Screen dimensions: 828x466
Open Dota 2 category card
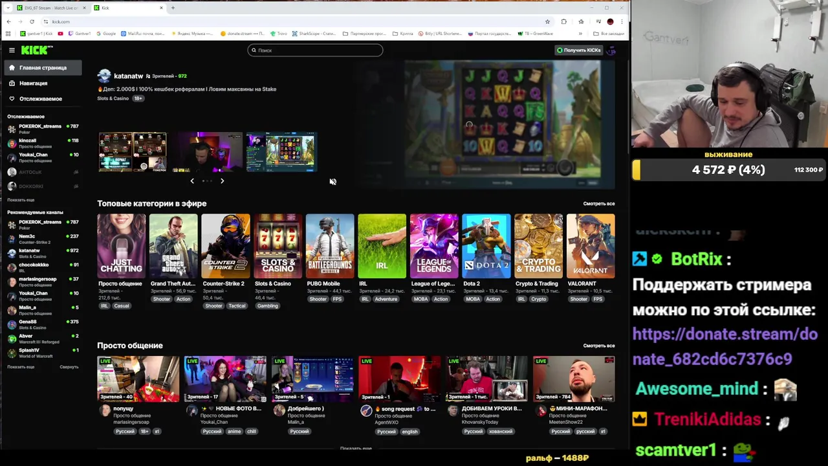click(486, 246)
